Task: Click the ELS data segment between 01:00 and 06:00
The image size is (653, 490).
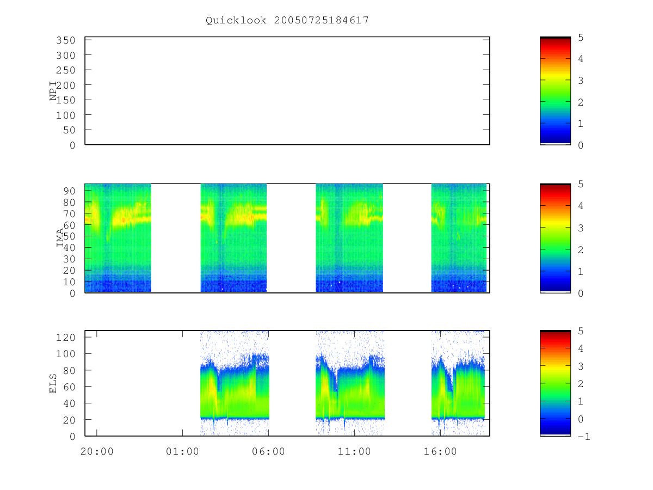Action: pos(235,383)
